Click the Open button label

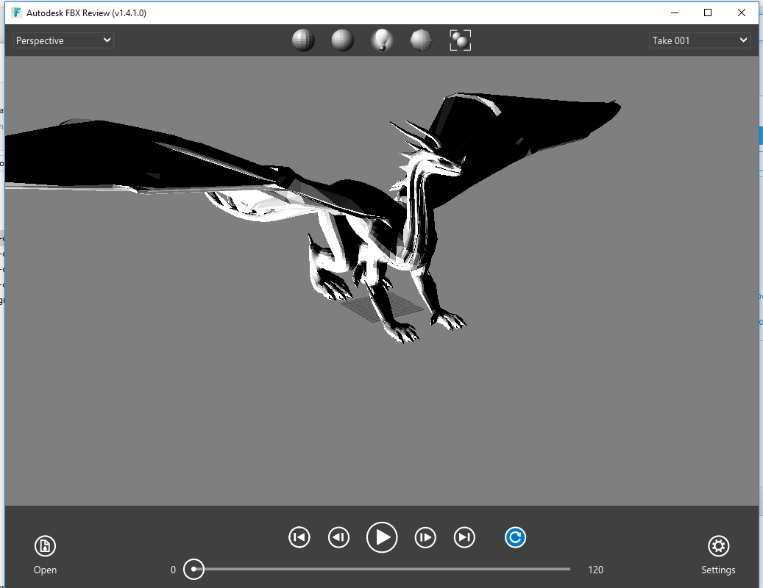click(45, 570)
